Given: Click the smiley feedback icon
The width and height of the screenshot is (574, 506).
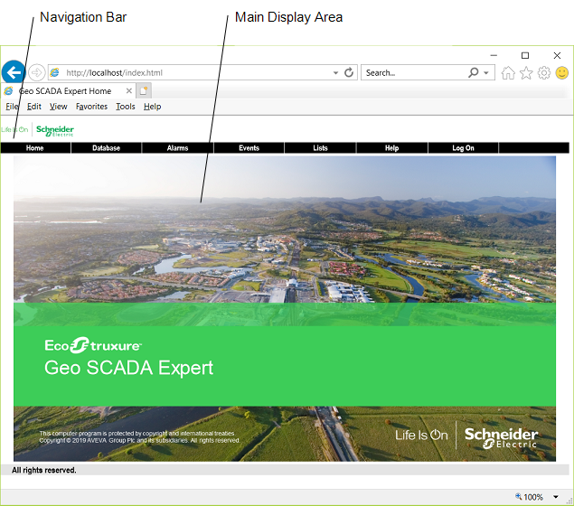Looking at the screenshot, I should [561, 73].
